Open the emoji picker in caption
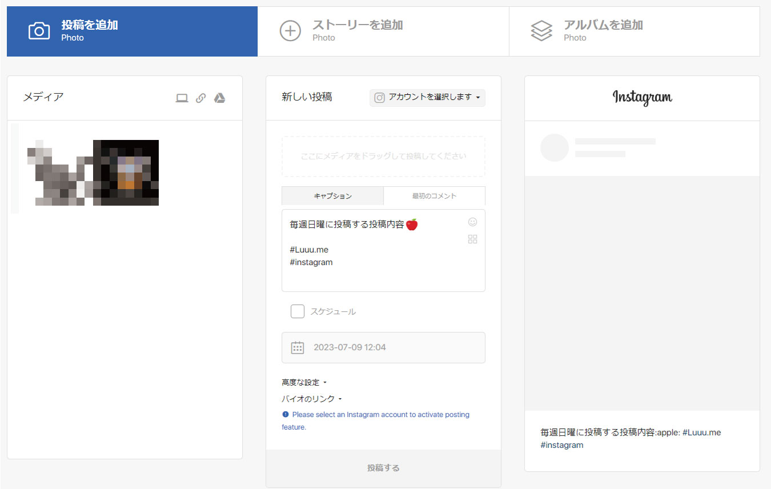Image resolution: width=771 pixels, height=489 pixels. [472, 222]
